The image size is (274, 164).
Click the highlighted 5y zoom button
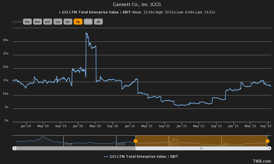[78, 22]
